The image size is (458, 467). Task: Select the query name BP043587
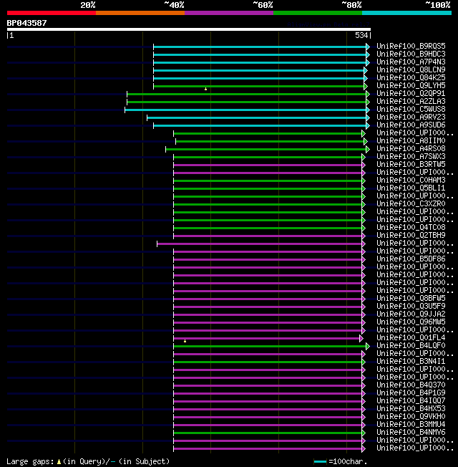click(x=26, y=23)
